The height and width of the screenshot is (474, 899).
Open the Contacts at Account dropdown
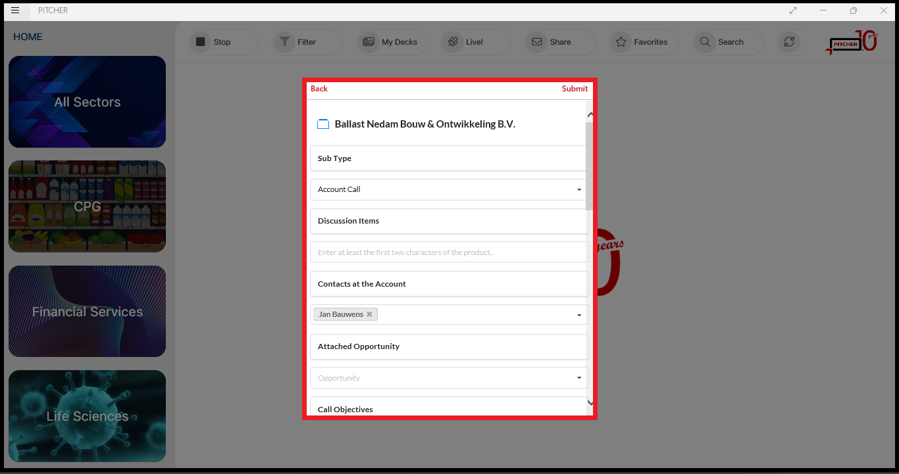pyautogui.click(x=579, y=315)
